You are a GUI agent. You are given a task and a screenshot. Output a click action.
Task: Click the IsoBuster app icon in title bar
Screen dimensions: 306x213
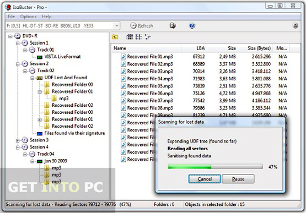click(8, 7)
